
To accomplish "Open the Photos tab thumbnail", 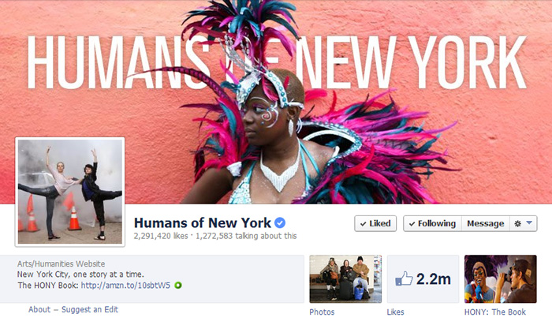I will pos(345,279).
